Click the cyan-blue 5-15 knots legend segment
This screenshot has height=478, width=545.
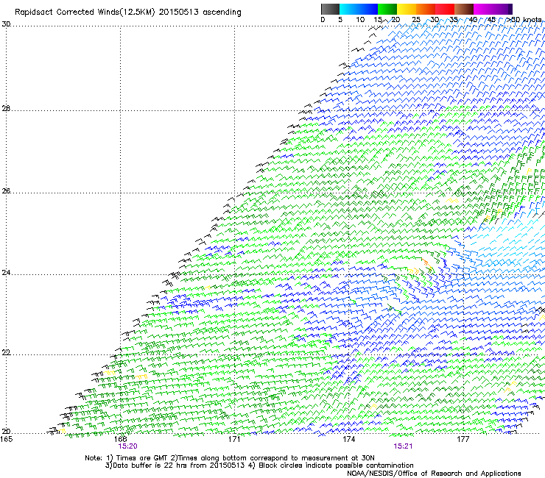(359, 9)
